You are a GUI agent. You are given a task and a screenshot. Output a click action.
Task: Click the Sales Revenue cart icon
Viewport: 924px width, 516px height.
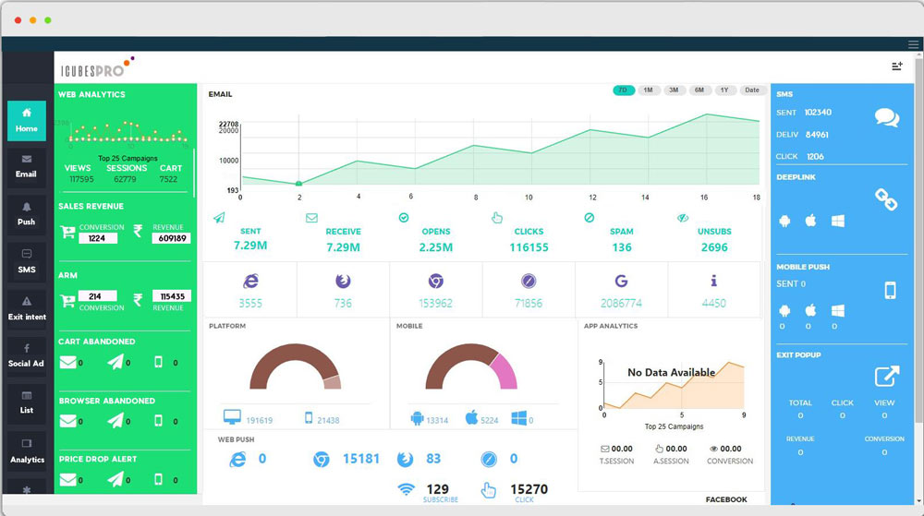coord(67,233)
